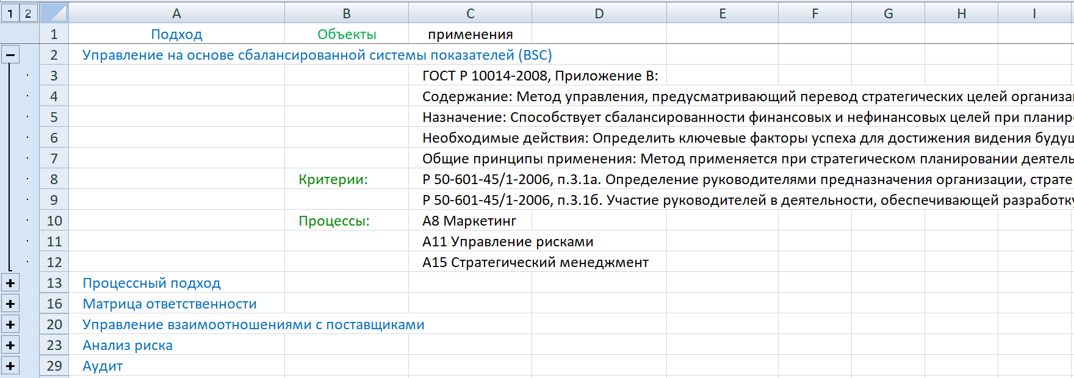1074x378 pixels.
Task: Expand the Анализ риска group
Action: coord(10,345)
